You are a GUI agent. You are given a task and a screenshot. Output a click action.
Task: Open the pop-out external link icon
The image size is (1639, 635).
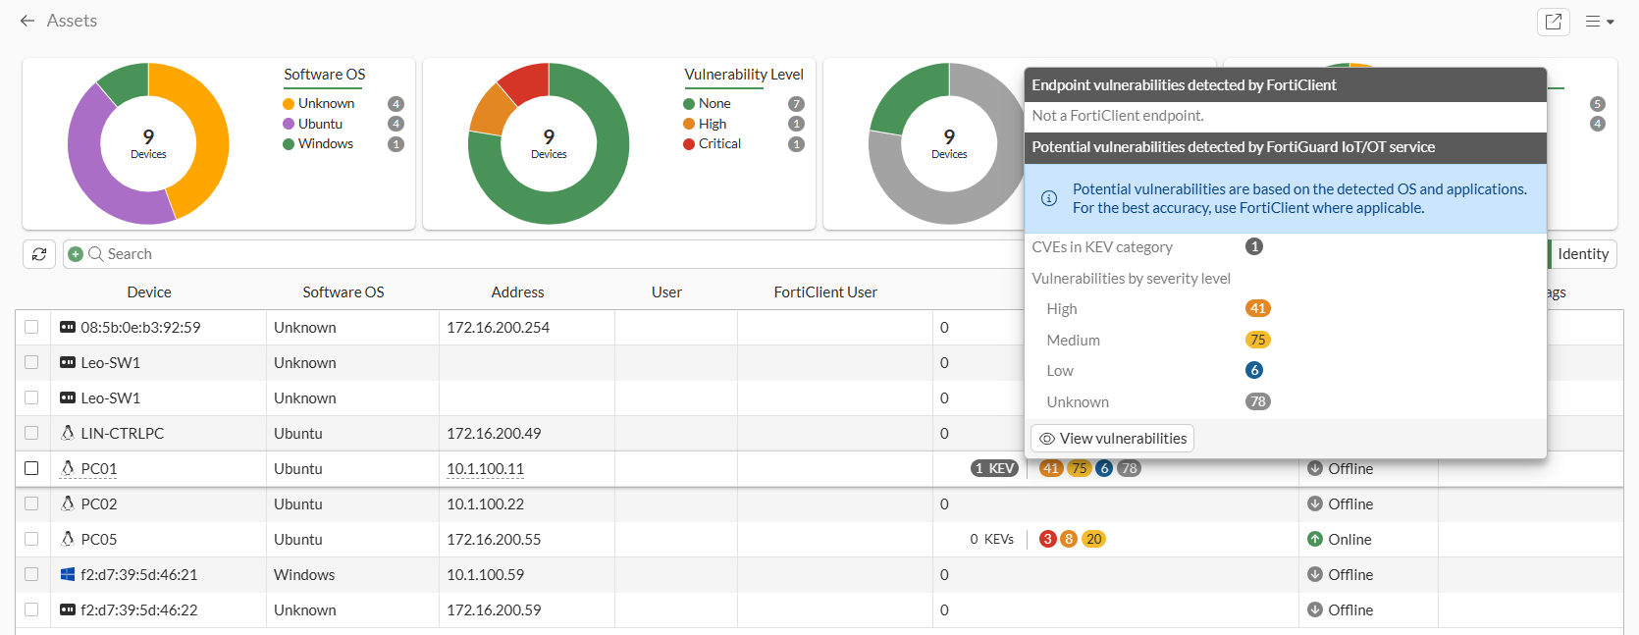click(x=1553, y=22)
